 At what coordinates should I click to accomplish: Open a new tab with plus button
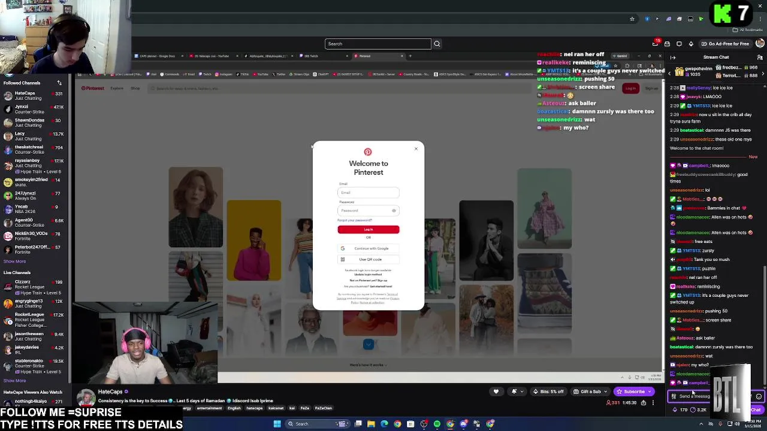(x=410, y=56)
